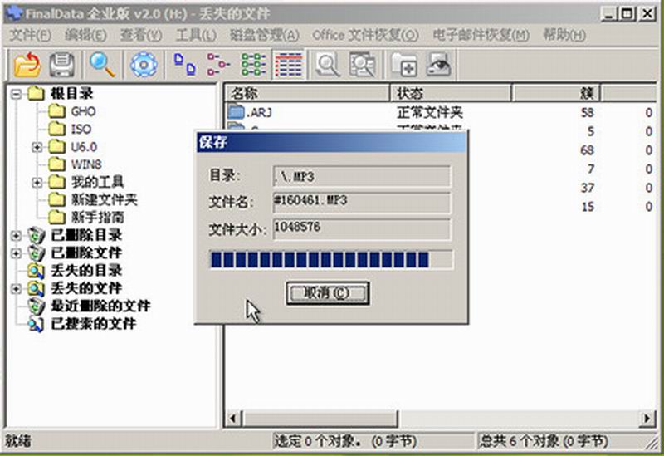Click the add folder toolbar icon
664x456 pixels.
click(403, 65)
